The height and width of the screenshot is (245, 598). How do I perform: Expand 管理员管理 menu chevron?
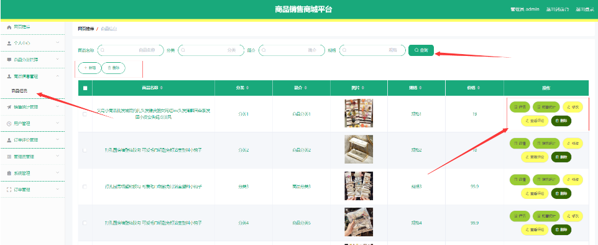pos(58,157)
